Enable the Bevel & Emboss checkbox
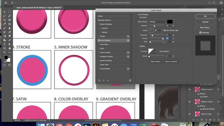This screenshot has height=126, width=224. [x=99, y=24]
